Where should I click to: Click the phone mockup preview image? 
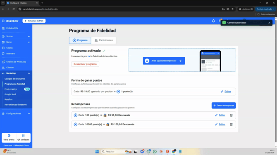tap(210, 61)
